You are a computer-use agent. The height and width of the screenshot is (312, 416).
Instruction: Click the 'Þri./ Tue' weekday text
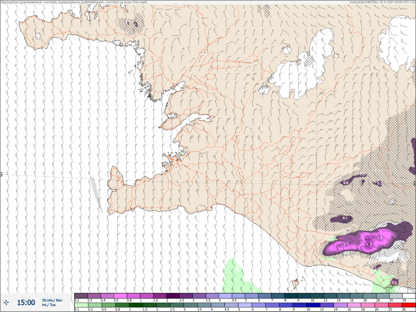49,305
